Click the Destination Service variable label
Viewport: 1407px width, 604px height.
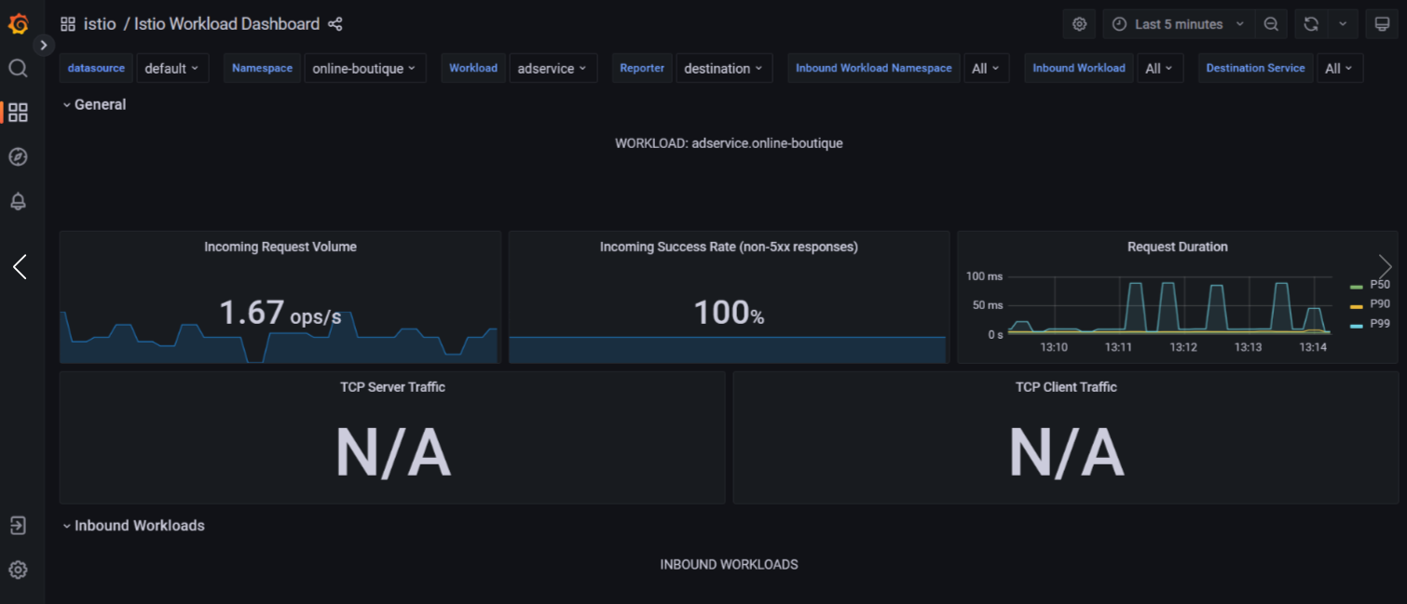[x=1255, y=68]
